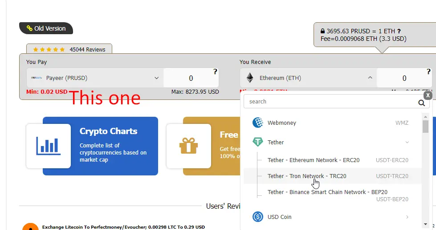Click the 'Fee=0.0009068 ETH (3.3 USD)' text
This screenshot has width=436, height=230.
click(x=363, y=39)
